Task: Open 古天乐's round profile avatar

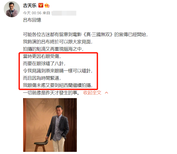Action: [12, 9]
